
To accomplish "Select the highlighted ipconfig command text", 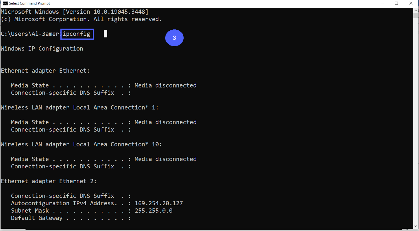I will 77,34.
